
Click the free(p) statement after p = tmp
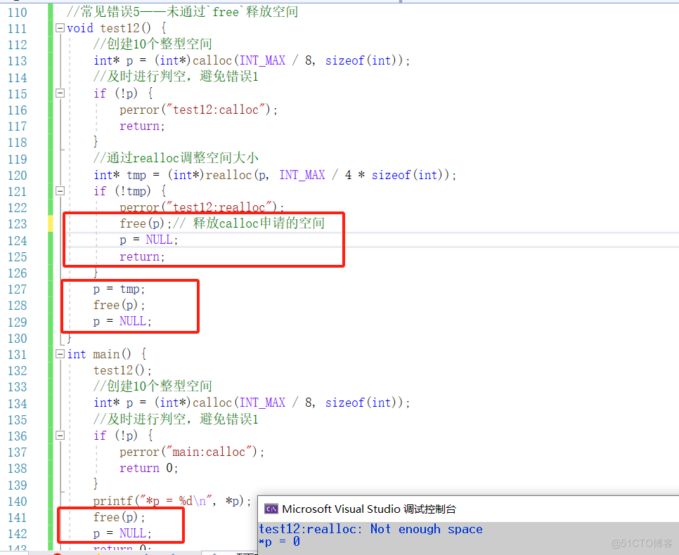[x=119, y=305]
